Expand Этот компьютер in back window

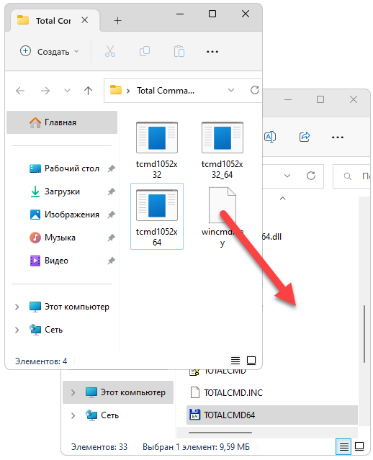73,392
